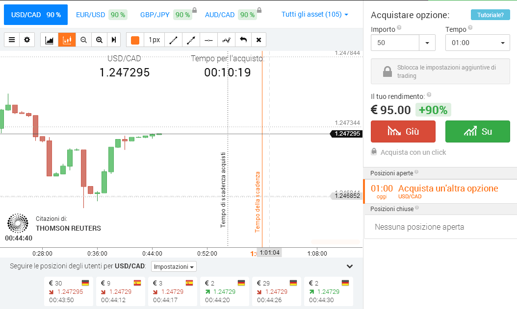Unlock additional trading settings
The width and height of the screenshot is (517, 309).
pos(440,71)
